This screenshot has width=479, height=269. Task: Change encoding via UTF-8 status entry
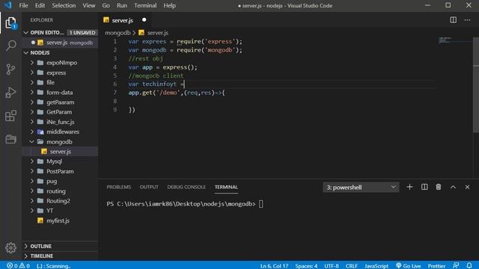[331, 266]
